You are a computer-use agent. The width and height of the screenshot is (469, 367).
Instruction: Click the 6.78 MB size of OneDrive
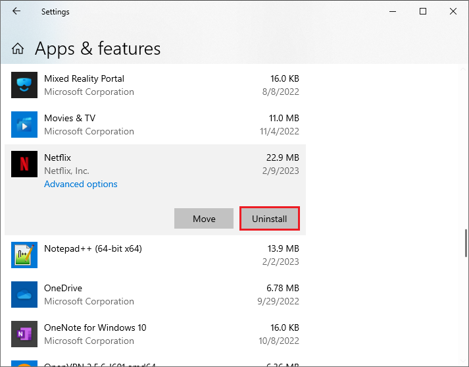tap(283, 288)
